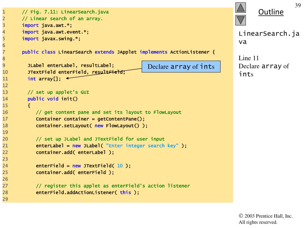Click the 'All rights reserved.' text
Viewport: 304px width, 228px height.
point(258,222)
